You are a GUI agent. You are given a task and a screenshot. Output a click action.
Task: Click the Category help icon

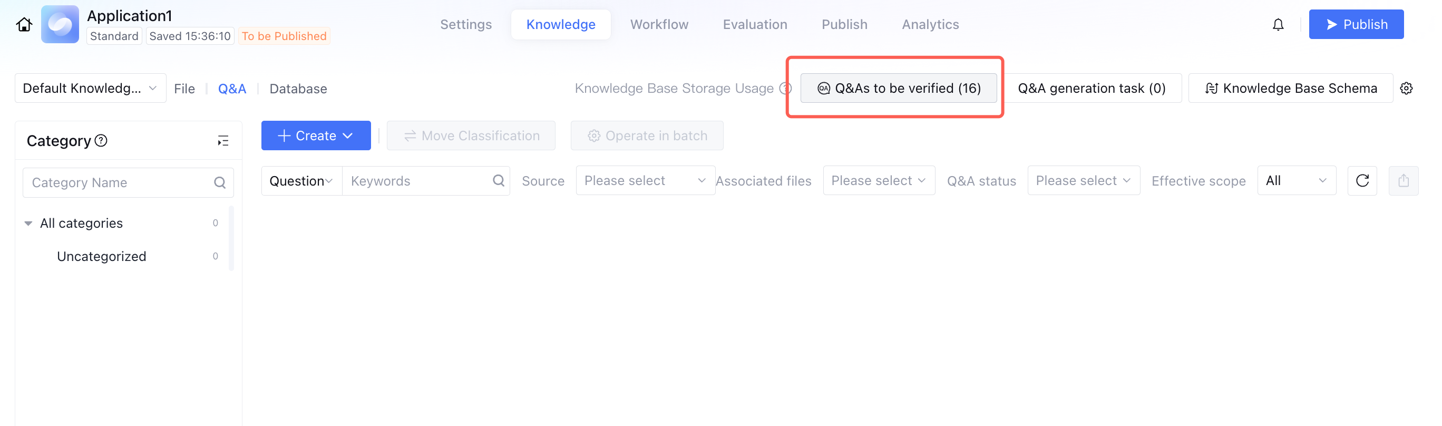(101, 141)
